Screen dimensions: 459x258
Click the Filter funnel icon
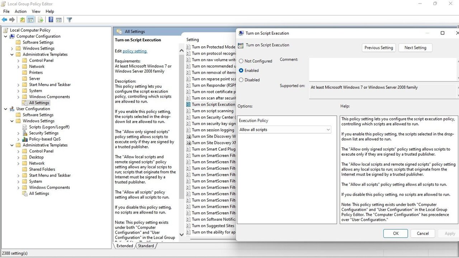(70, 20)
